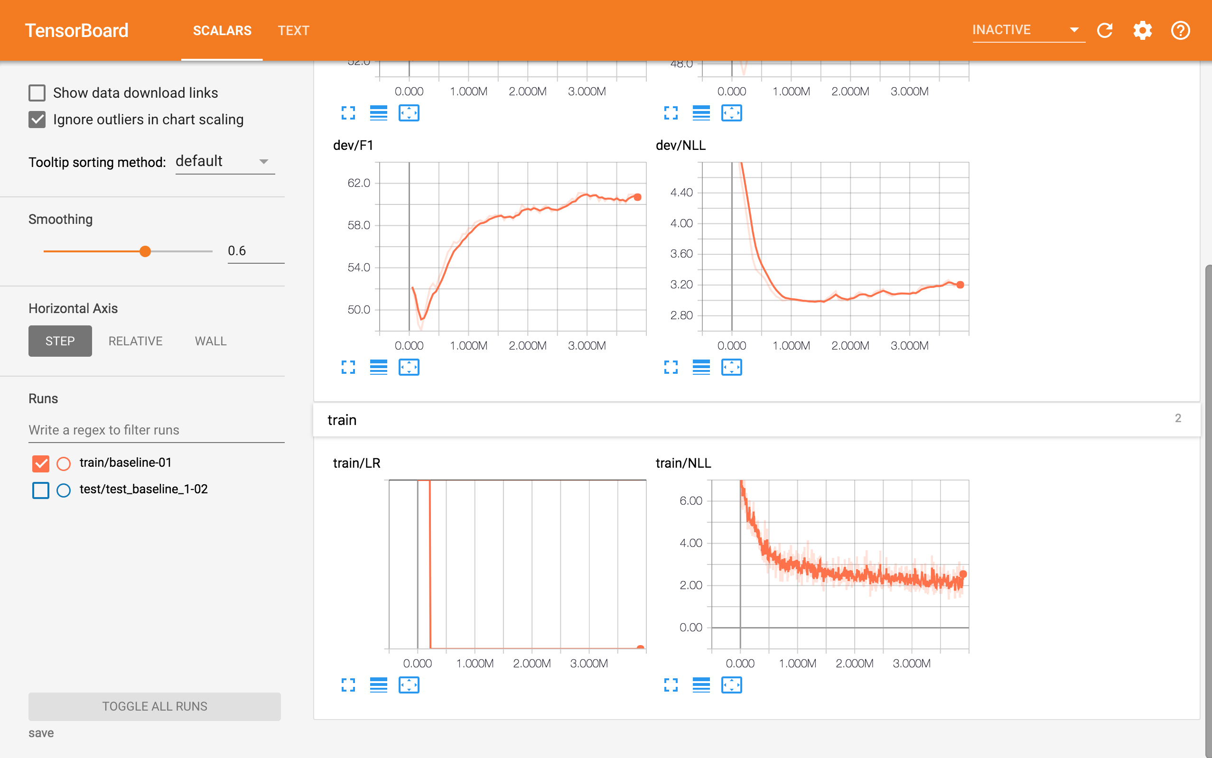This screenshot has height=758, width=1212.
Task: Open the help question mark icon
Action: pos(1180,30)
